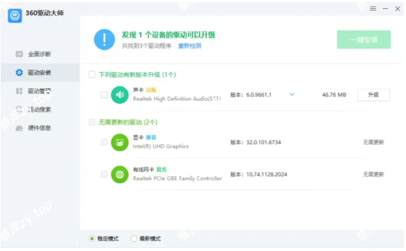This screenshot has height=251, width=406.
Task: Click the Intel UHD Graphics display icon
Action: (x=119, y=142)
